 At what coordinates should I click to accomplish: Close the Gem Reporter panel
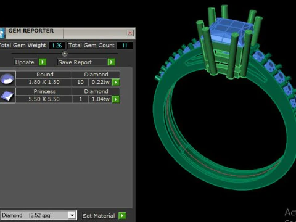130,33
